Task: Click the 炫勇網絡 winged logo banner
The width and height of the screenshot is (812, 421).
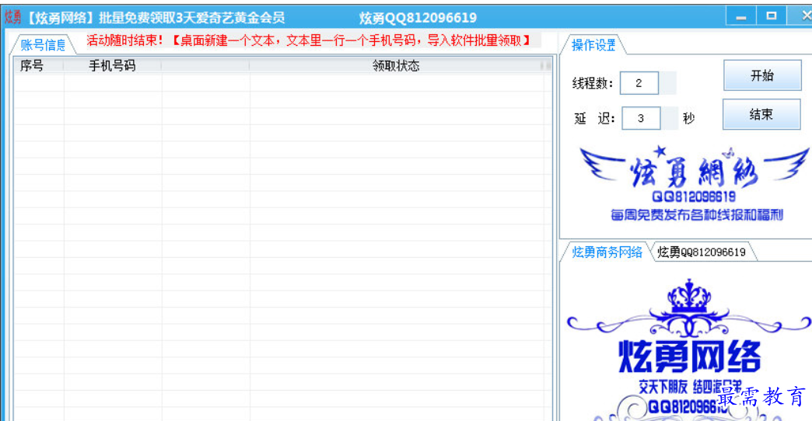Action: click(694, 183)
